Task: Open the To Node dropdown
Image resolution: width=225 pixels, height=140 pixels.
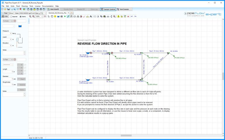Action: tap(8, 21)
